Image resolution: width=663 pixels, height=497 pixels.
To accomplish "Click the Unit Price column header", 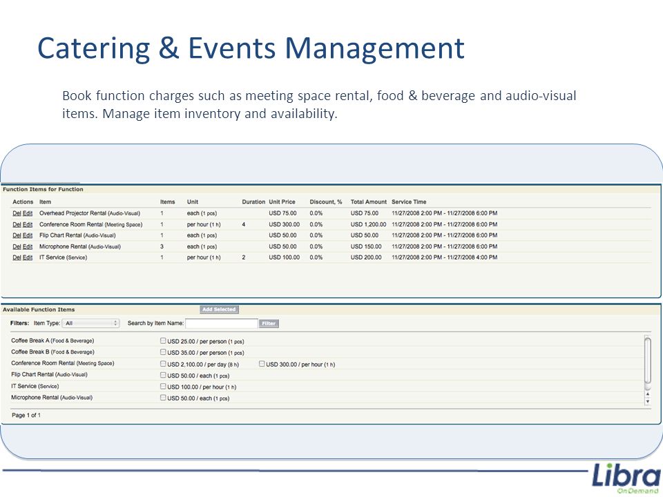I will pos(282,202).
